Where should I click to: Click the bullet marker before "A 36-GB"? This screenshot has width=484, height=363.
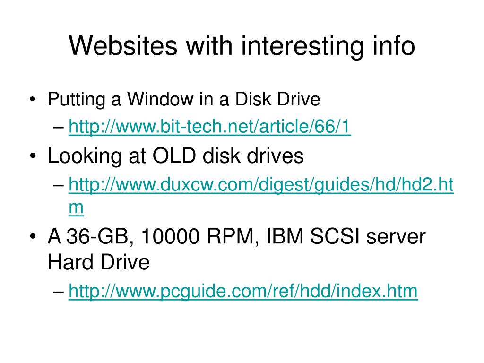point(33,237)
